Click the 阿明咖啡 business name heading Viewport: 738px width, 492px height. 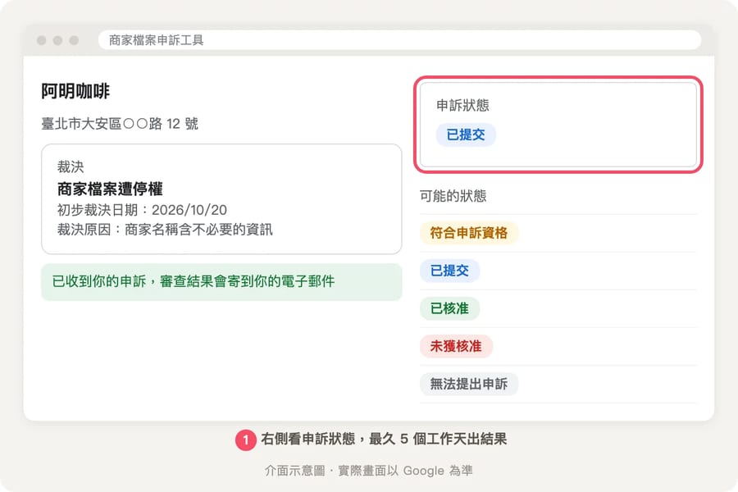point(75,91)
